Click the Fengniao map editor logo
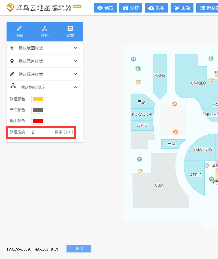Viewport: 218px width, 259px height. click(10, 8)
